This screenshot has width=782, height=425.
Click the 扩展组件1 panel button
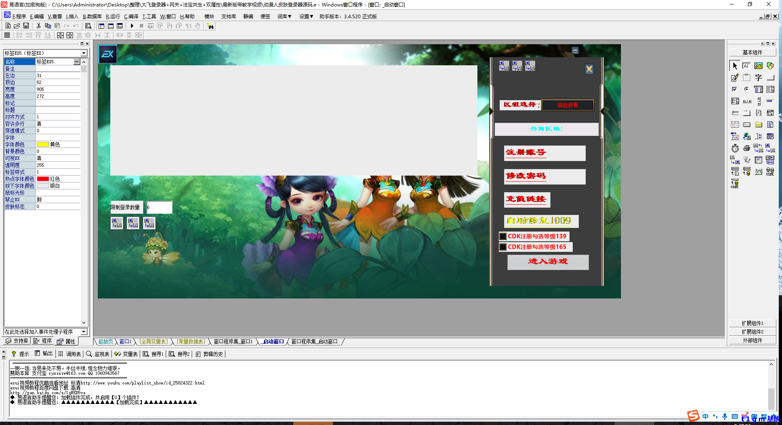pyautogui.click(x=752, y=323)
